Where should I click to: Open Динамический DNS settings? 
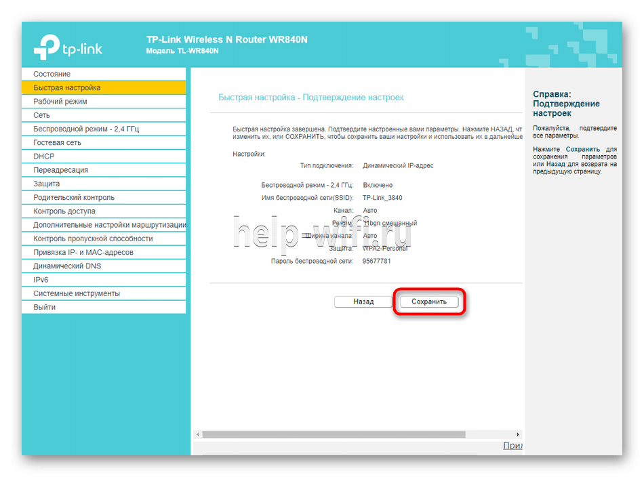click(x=104, y=266)
